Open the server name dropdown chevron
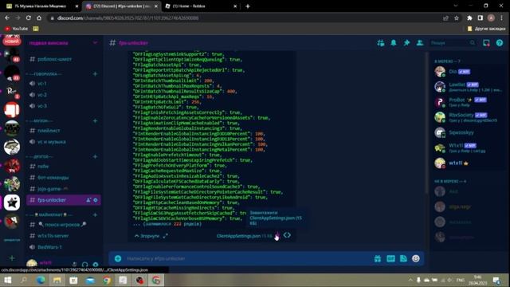510x287 pixels. [x=95, y=43]
